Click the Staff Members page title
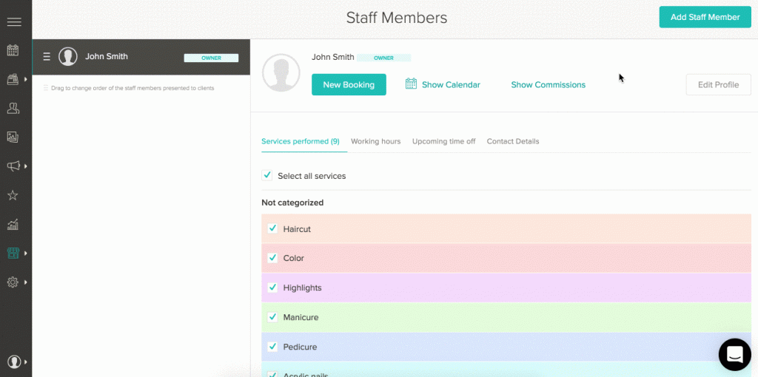Viewport: 758px width, 377px height. pos(397,18)
